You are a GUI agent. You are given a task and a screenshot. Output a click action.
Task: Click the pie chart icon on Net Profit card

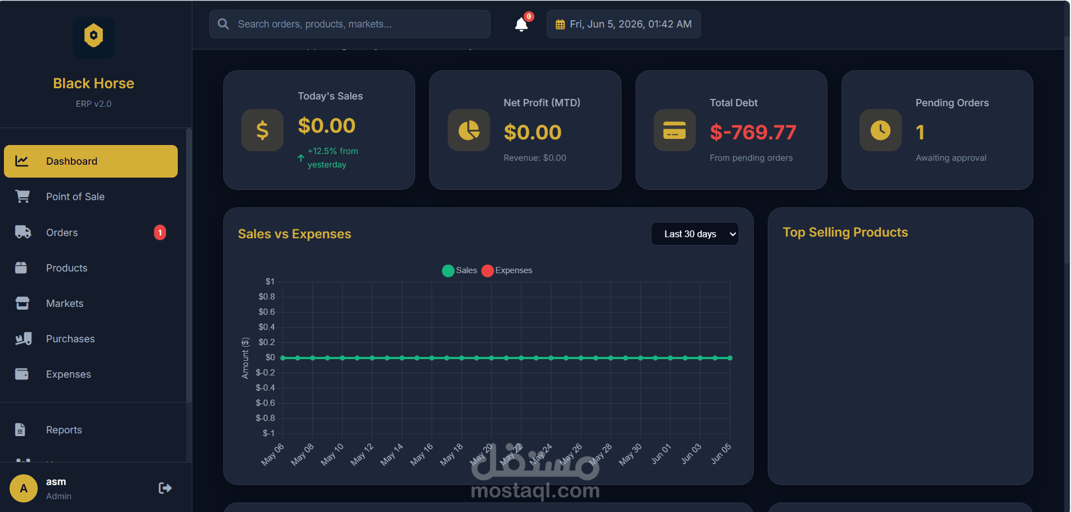[469, 130]
